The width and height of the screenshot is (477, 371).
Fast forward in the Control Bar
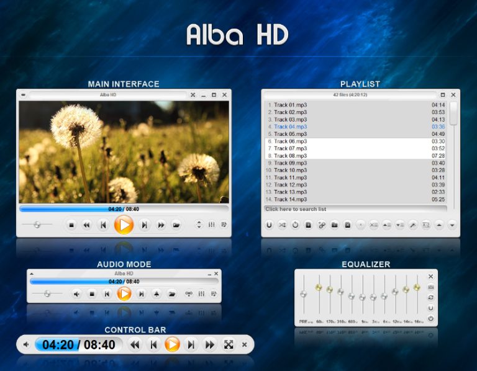[209, 344]
